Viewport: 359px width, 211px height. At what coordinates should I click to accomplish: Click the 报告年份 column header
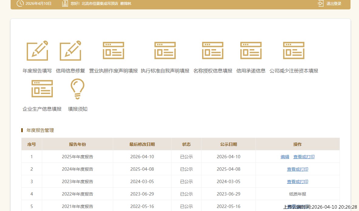[77, 144]
